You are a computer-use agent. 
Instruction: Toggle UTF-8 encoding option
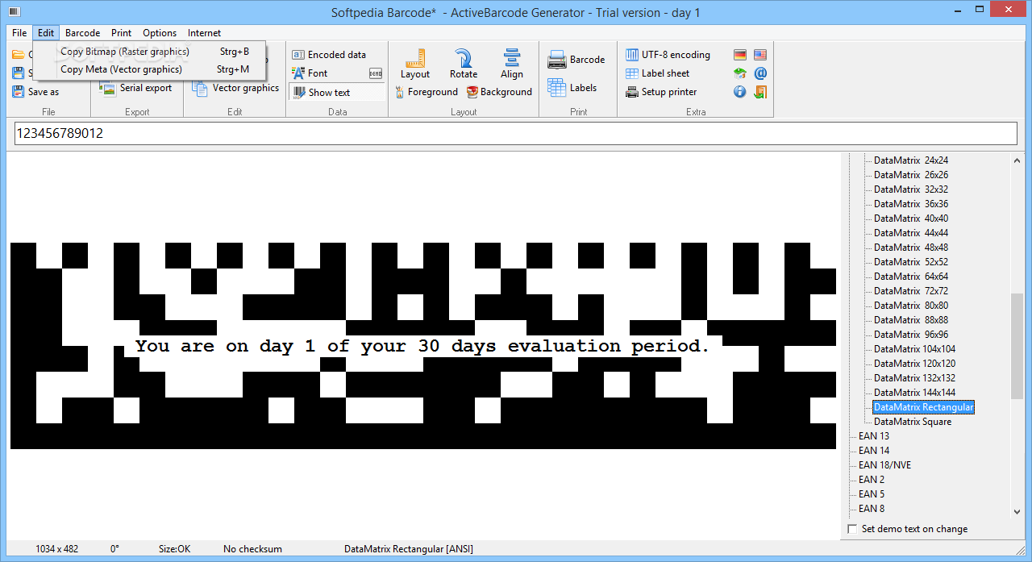668,55
